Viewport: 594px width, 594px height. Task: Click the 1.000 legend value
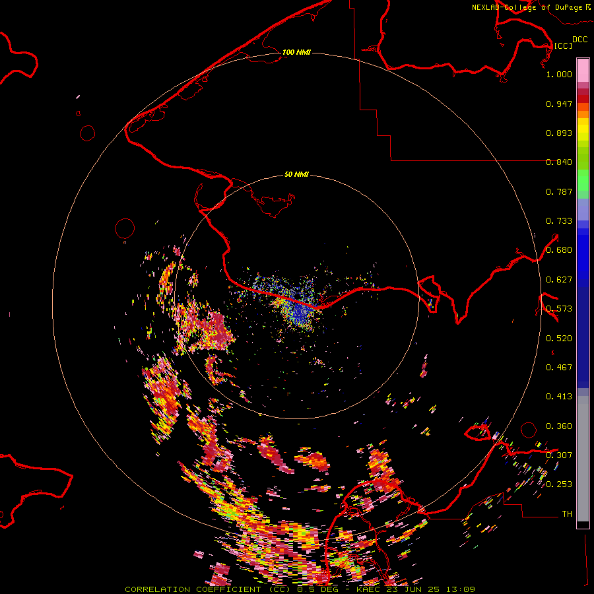click(x=559, y=74)
